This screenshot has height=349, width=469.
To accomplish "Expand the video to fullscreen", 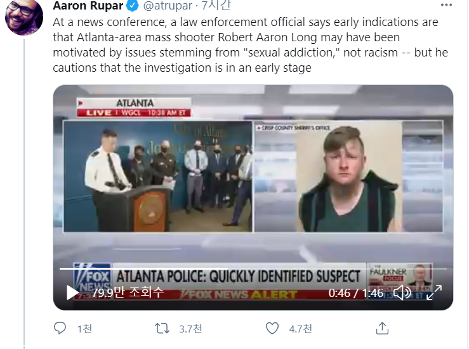I will pyautogui.click(x=434, y=293).
